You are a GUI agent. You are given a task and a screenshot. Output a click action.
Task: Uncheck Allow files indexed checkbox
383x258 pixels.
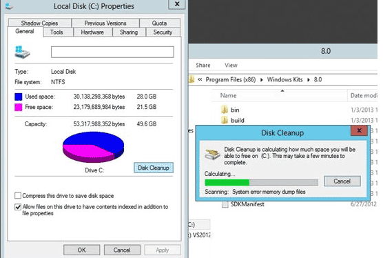pyautogui.click(x=18, y=207)
